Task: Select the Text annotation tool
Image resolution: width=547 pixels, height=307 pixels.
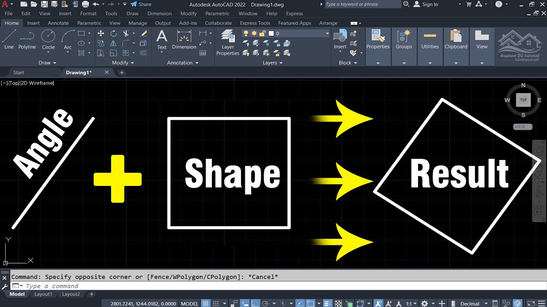Action: (162, 40)
